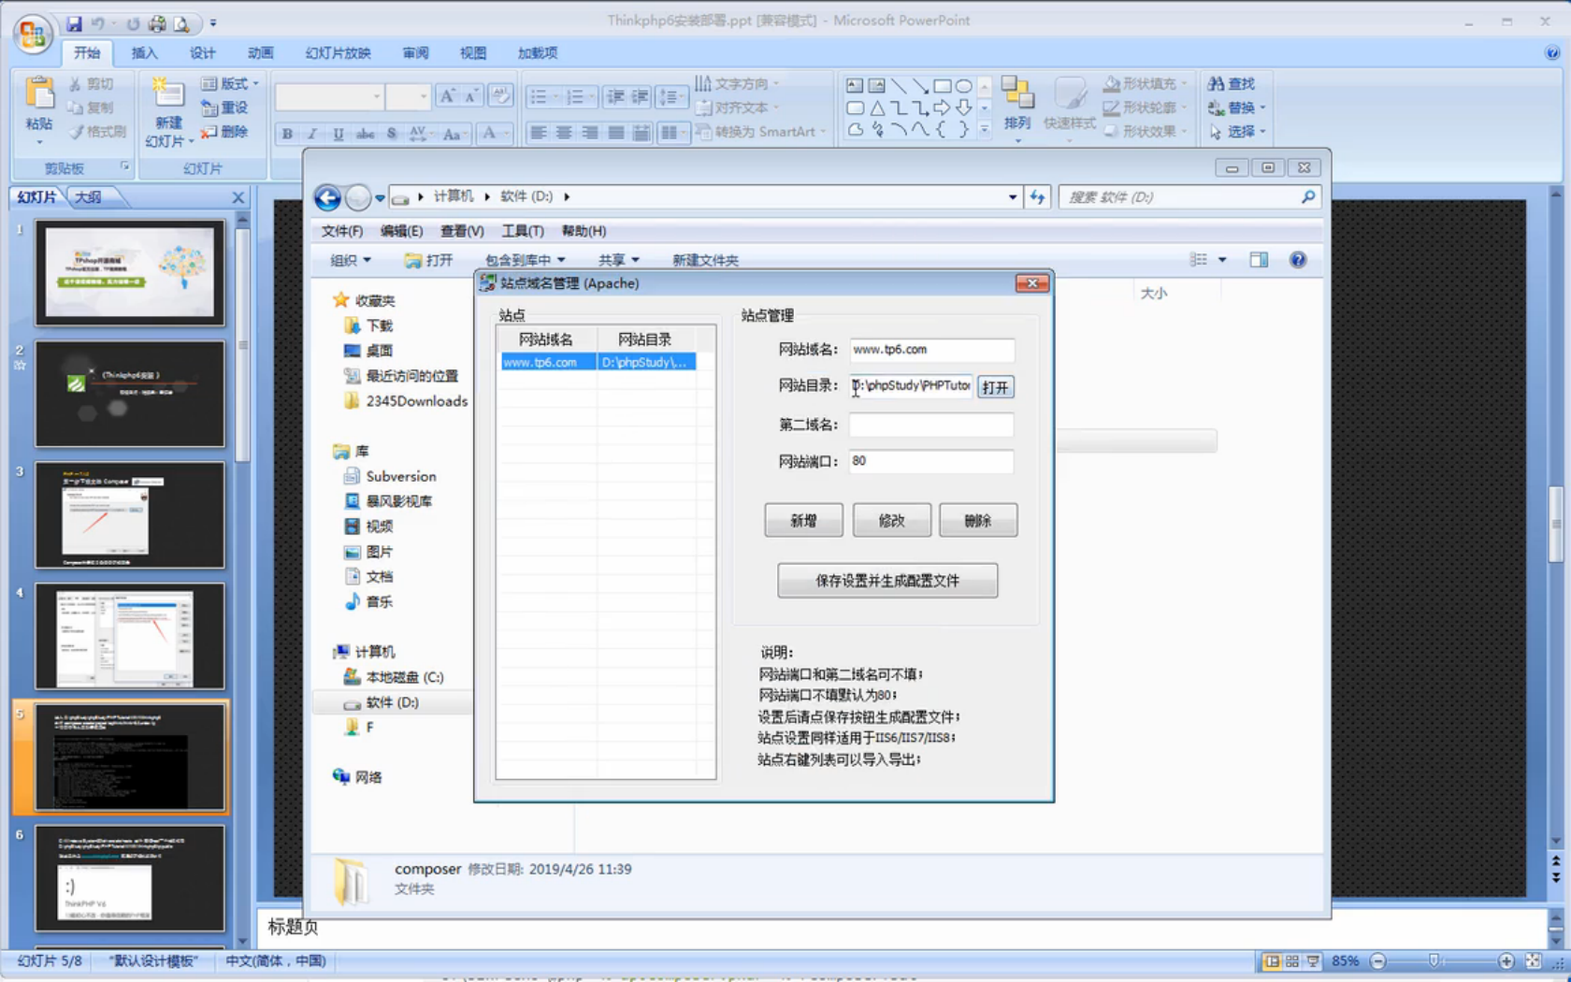Expand Include in library (包含到库中) dropdown

click(525, 260)
